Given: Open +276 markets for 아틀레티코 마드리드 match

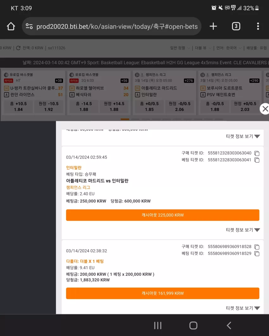Looking at the screenshot, I should (x=189, y=81).
